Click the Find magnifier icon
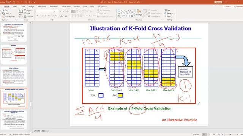Screen dimensions: 243x136 coord(166,10)
